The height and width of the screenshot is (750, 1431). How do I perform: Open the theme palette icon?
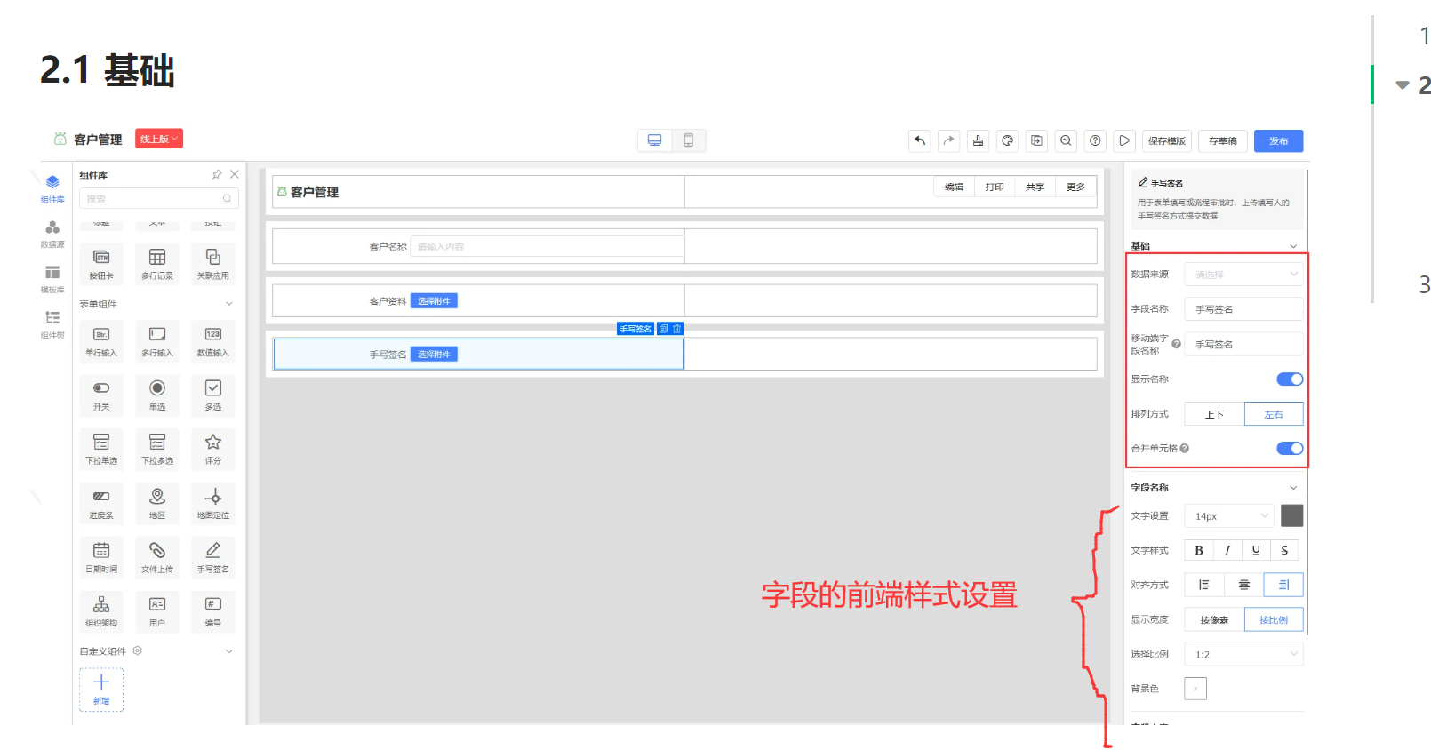click(x=1008, y=140)
